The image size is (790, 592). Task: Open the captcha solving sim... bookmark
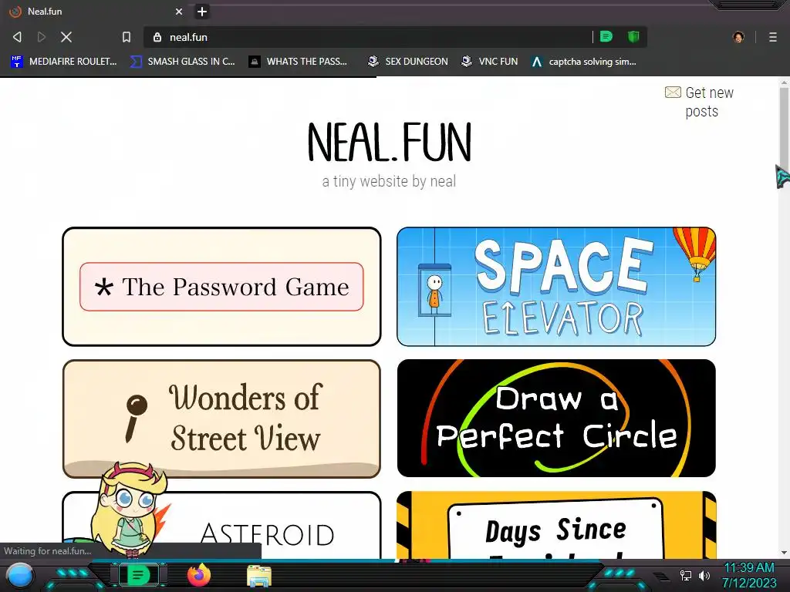pos(585,62)
